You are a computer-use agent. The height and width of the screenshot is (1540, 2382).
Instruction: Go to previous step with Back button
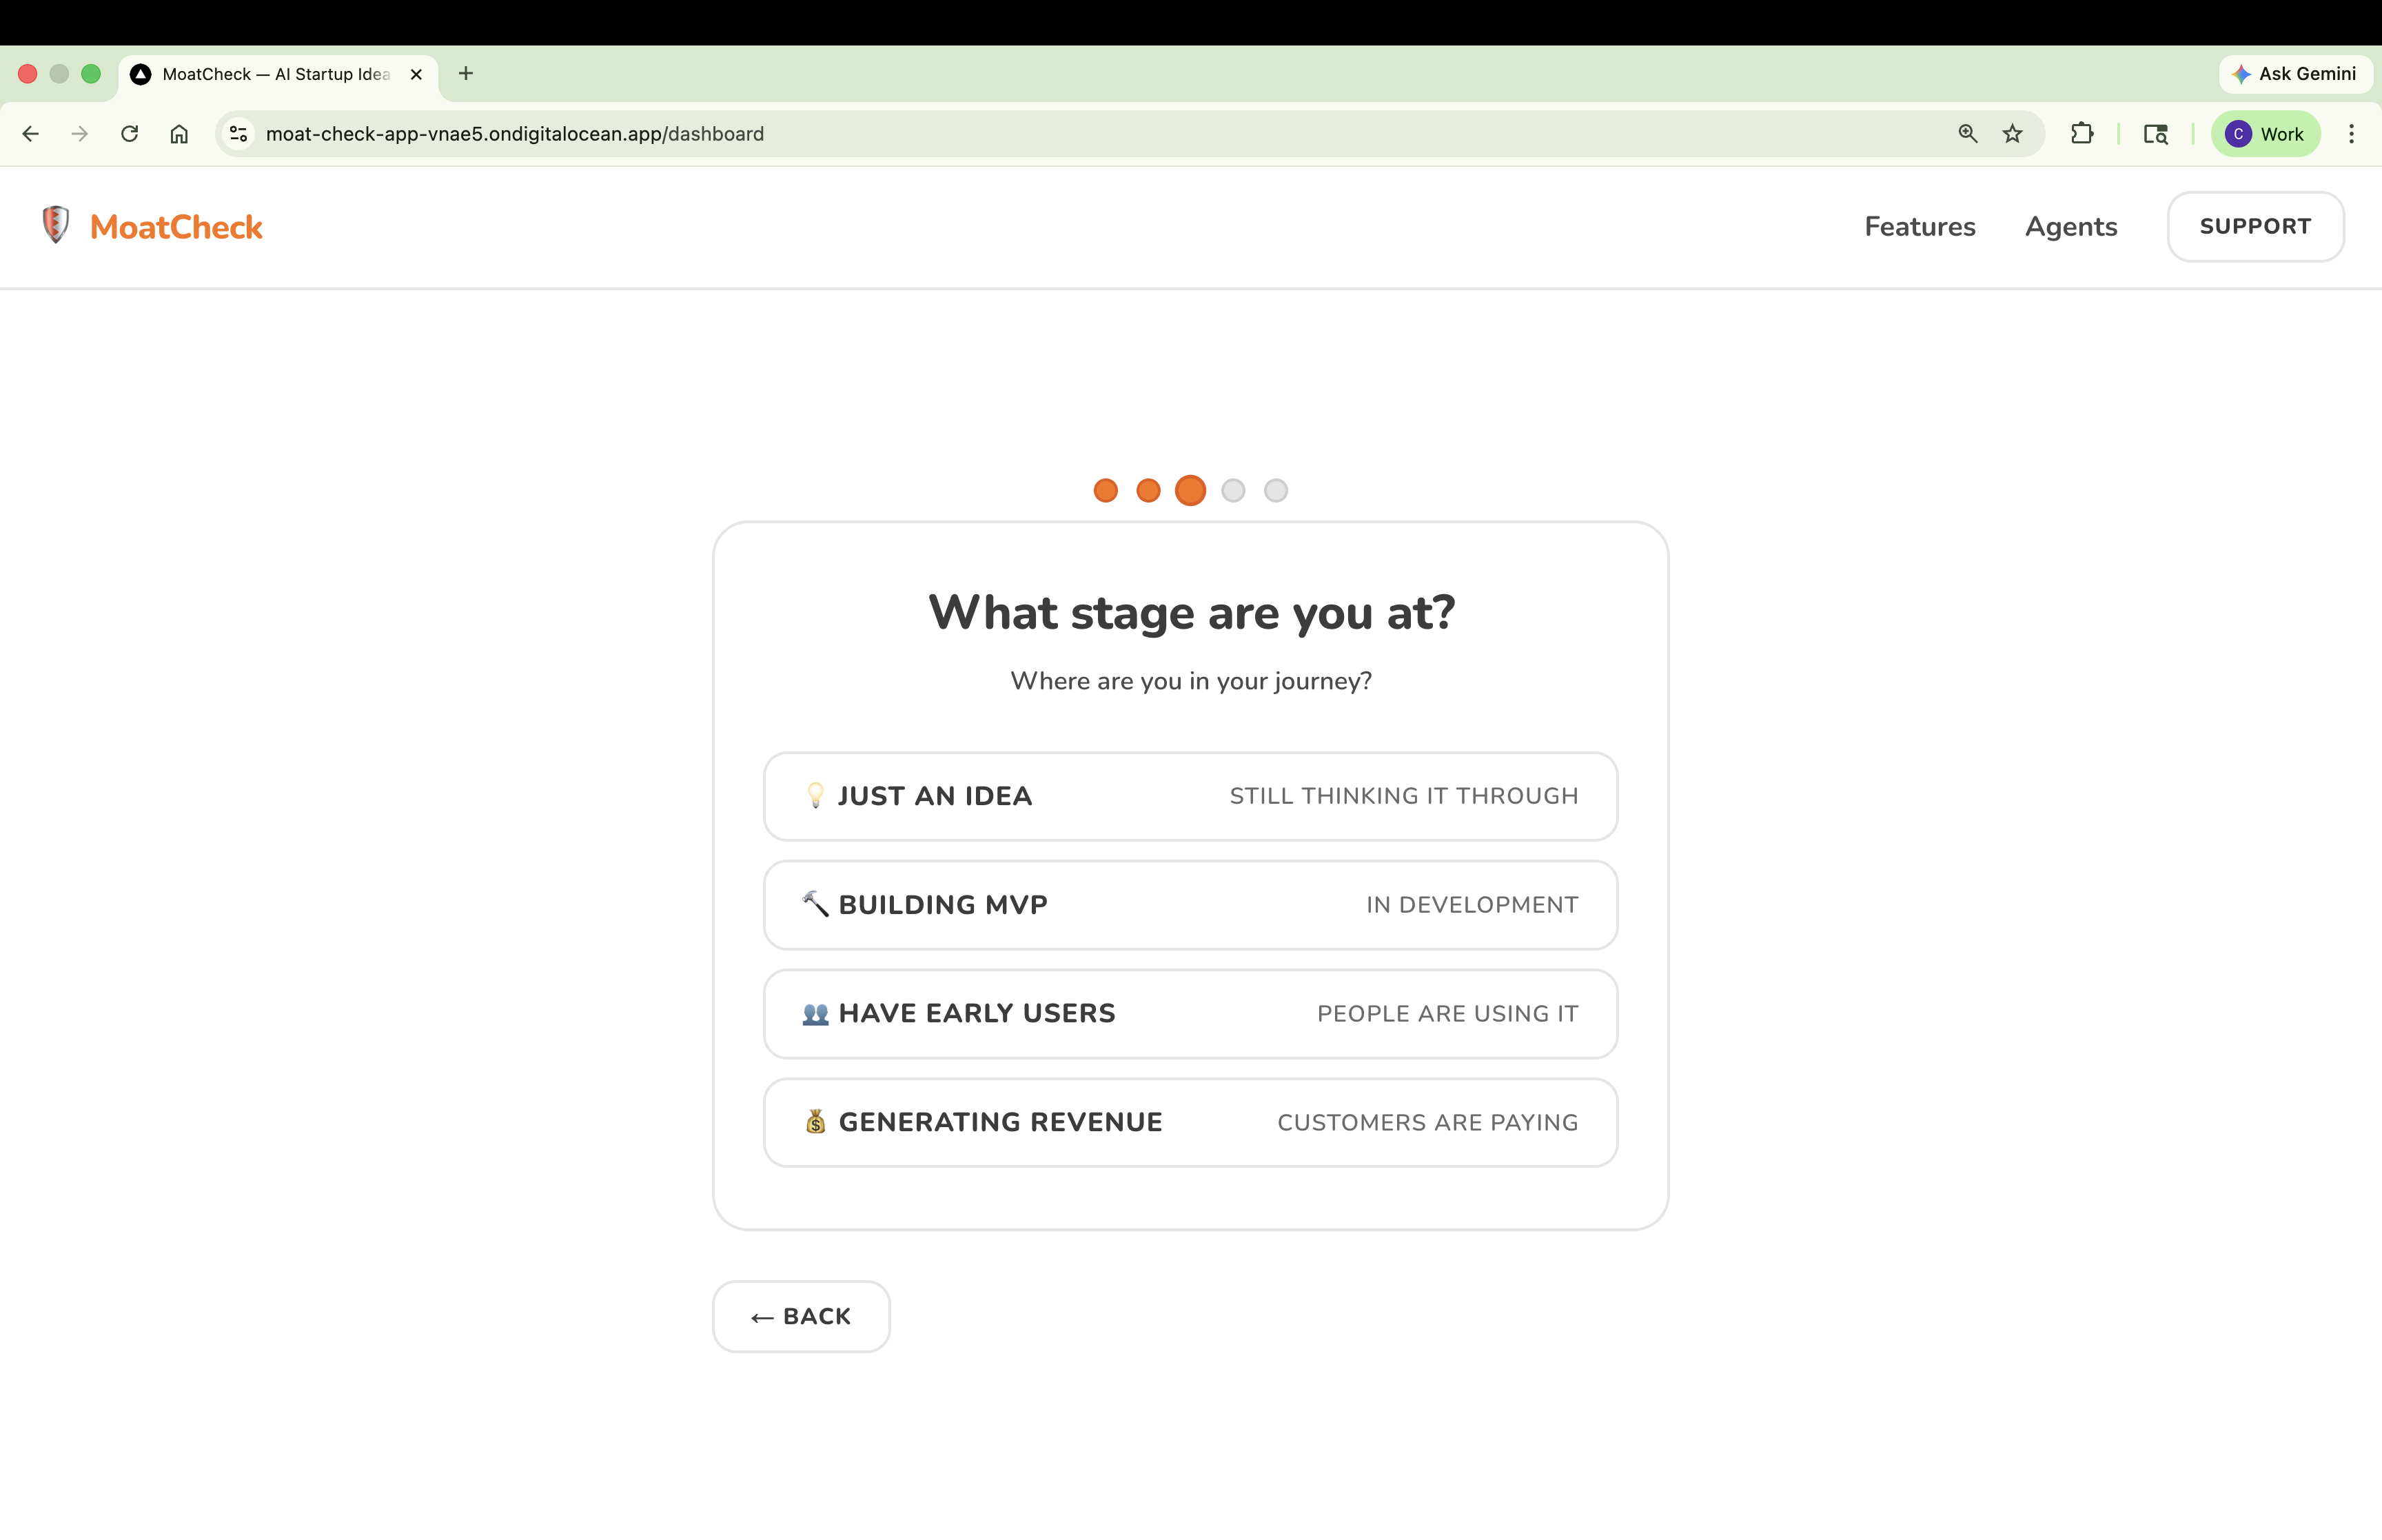pos(801,1316)
